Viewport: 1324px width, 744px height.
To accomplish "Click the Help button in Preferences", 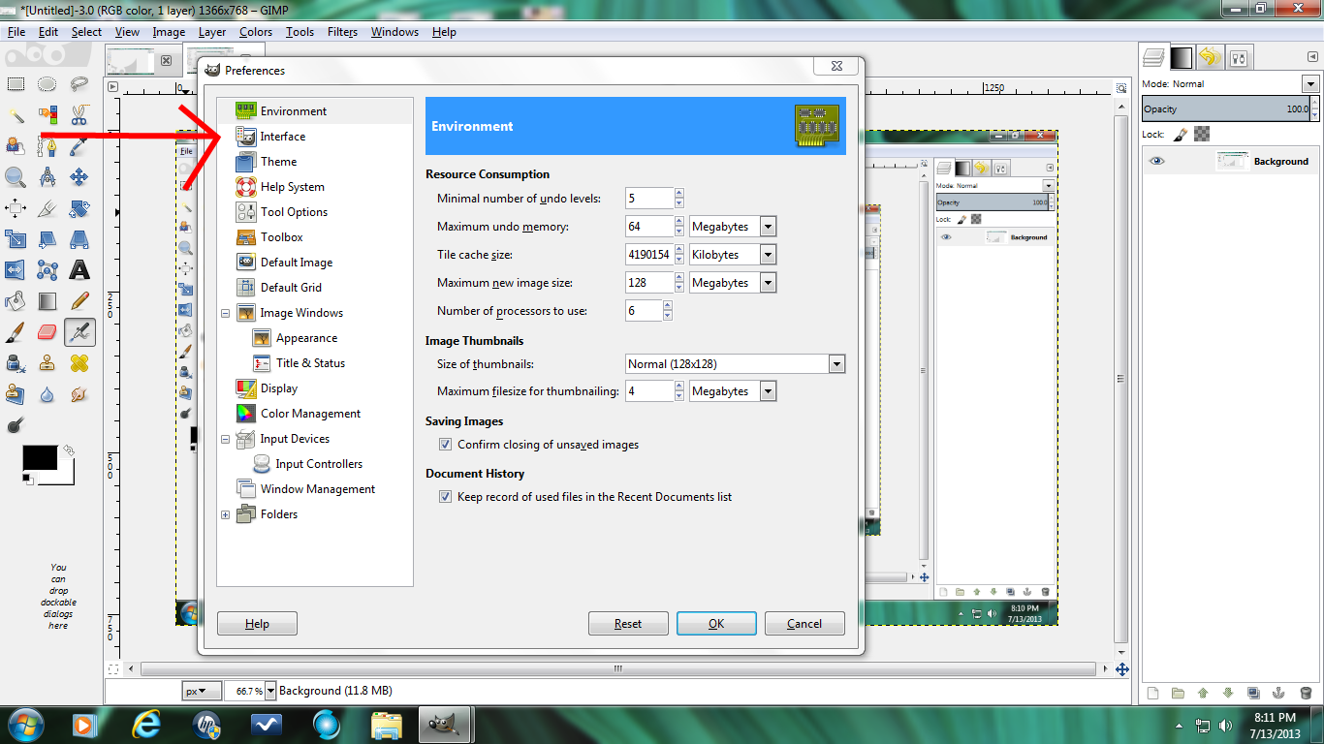I will point(257,623).
